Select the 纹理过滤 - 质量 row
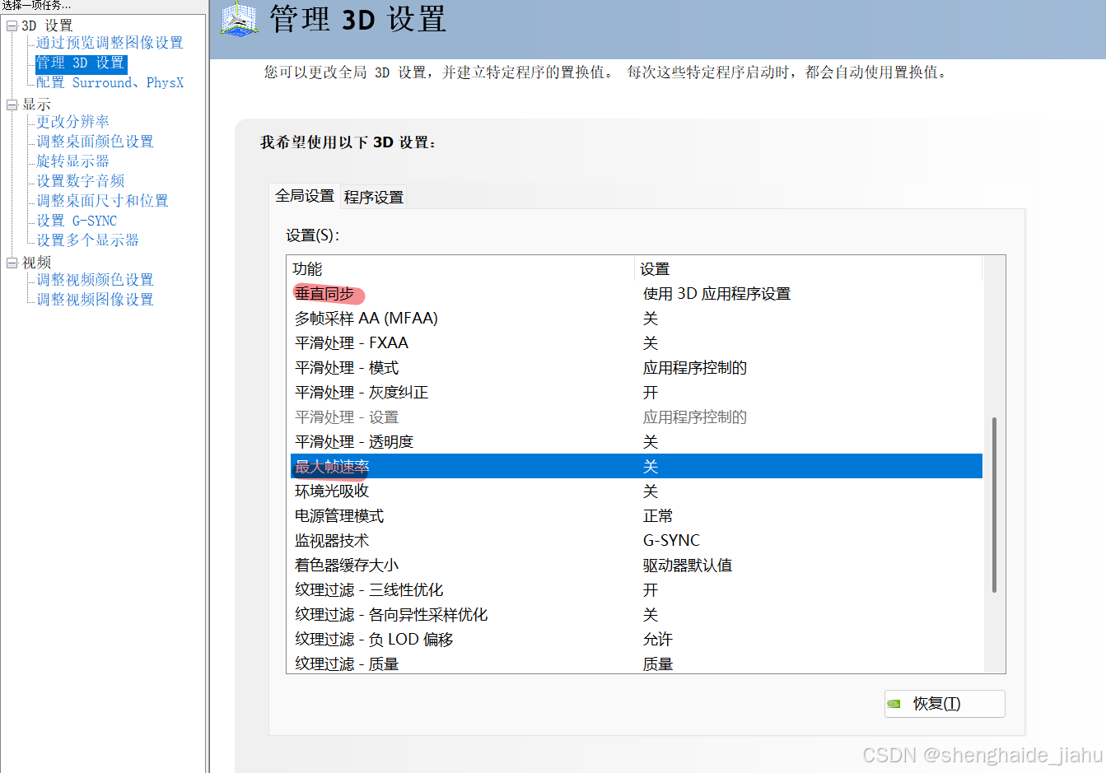The image size is (1106, 773). pos(636,664)
